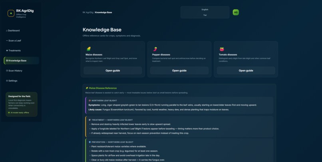Open the AD user avatar
This screenshot has height=162, width=322.
click(x=236, y=12)
